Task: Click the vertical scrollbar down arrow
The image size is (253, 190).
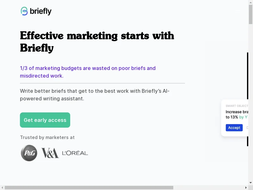Action: [251, 183]
